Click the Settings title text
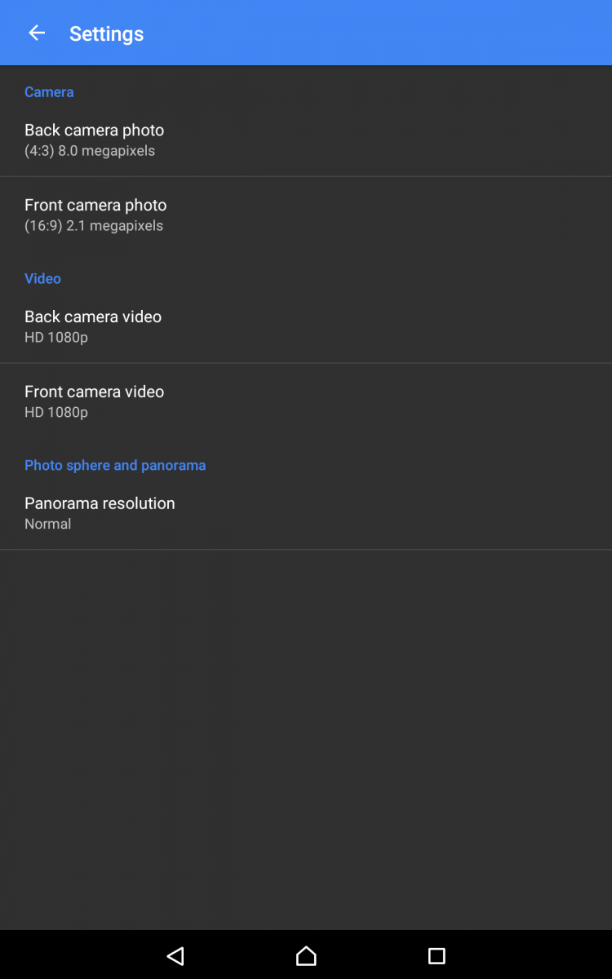 [106, 34]
